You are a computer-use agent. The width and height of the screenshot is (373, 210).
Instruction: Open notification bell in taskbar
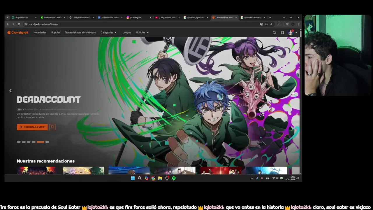(x=298, y=178)
